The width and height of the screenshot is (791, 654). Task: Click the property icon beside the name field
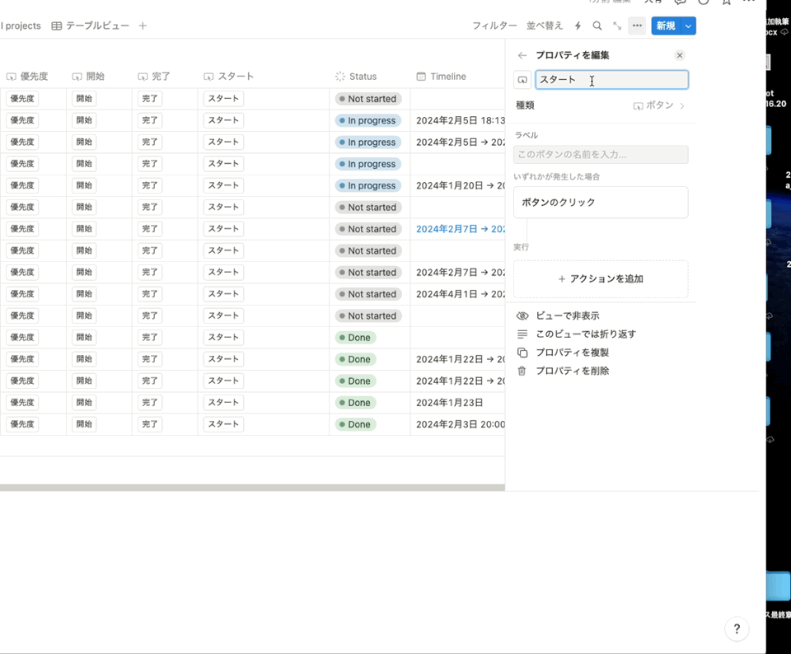point(522,80)
